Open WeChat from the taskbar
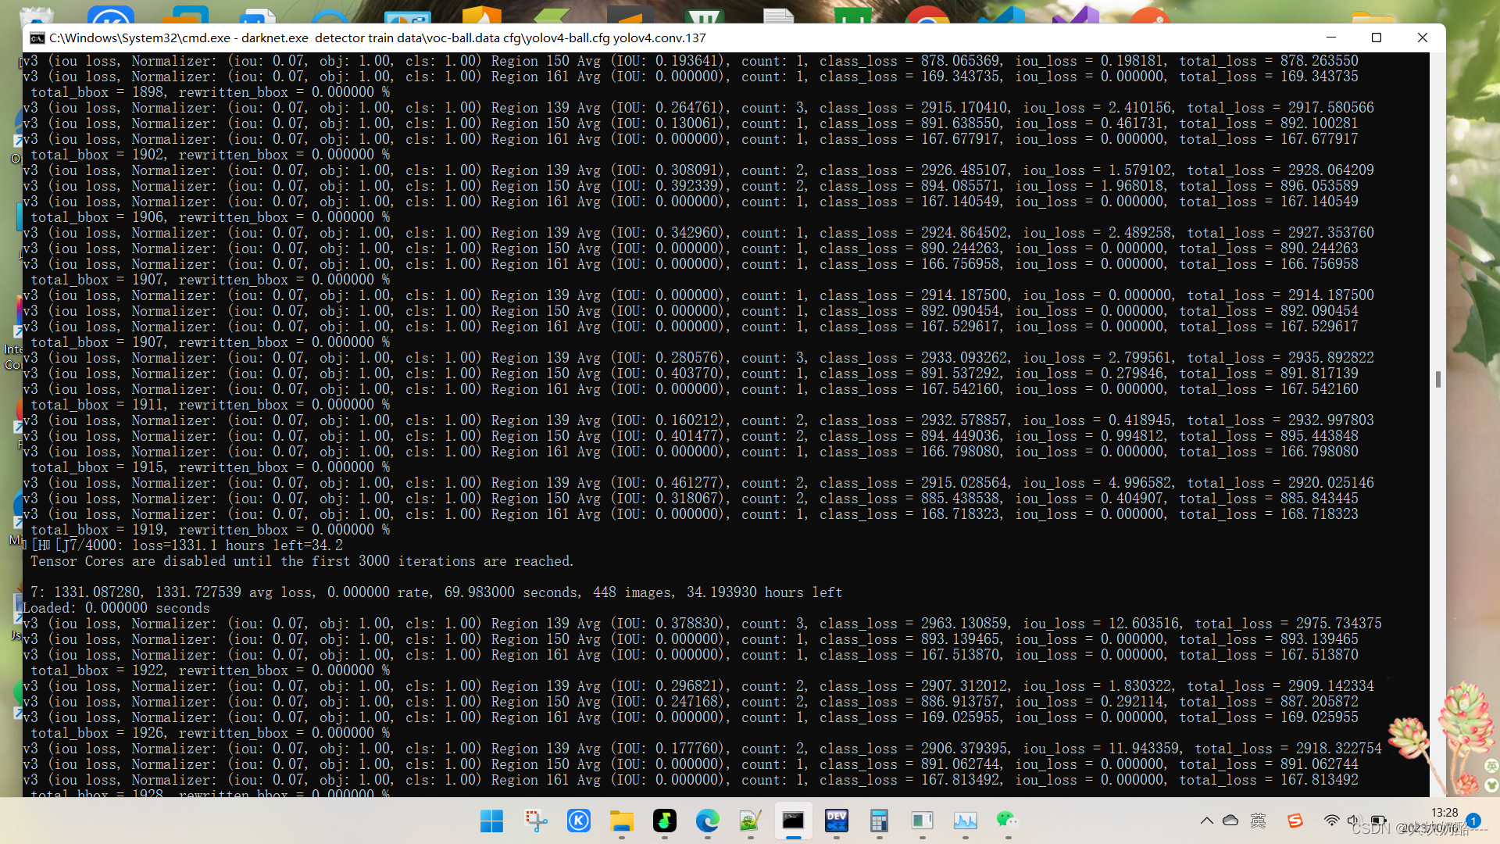This screenshot has height=844, width=1500. coord(1007,820)
